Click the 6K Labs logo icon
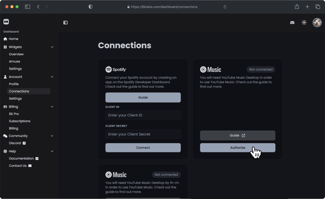Image resolution: width=325 pixels, height=199 pixels. pyautogui.click(x=6, y=22)
